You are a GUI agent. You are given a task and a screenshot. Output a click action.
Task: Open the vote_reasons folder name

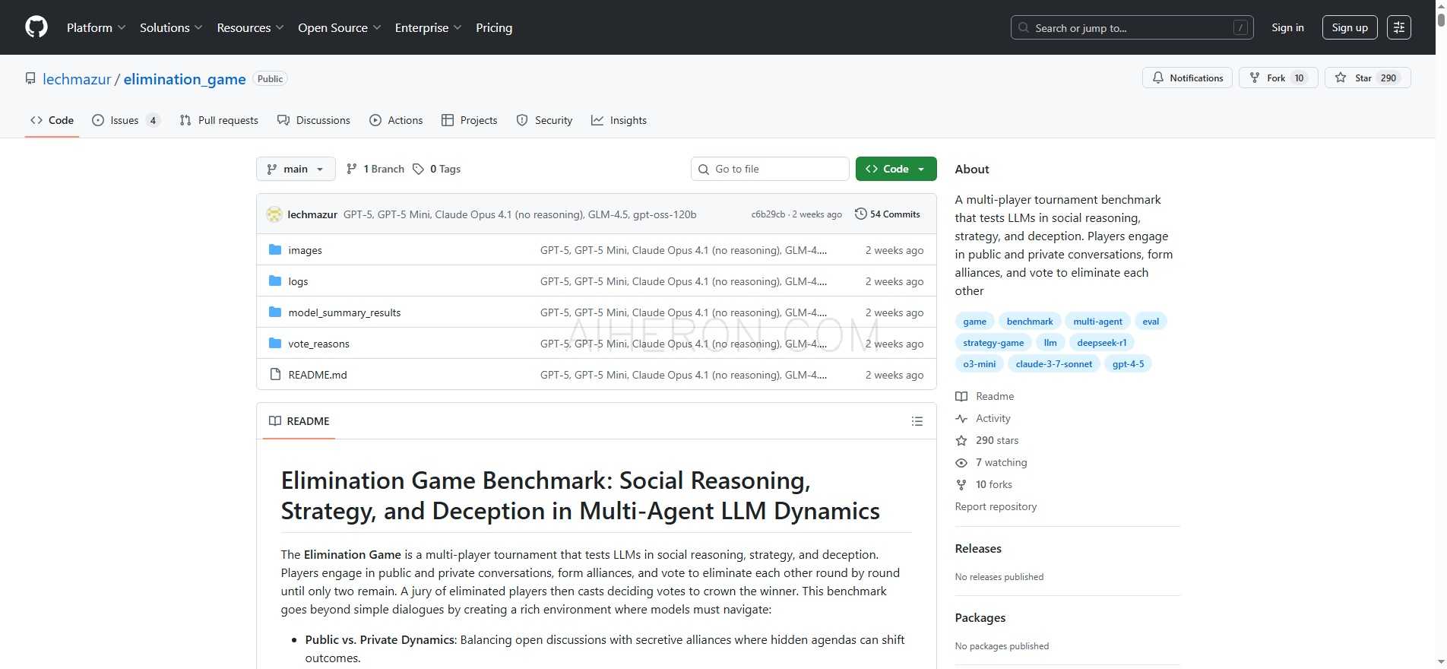coord(318,344)
